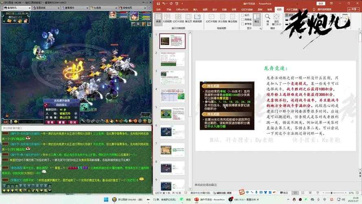Open the Insert (插入) ribbon tab
The width and height of the screenshot is (362, 204).
195,9
